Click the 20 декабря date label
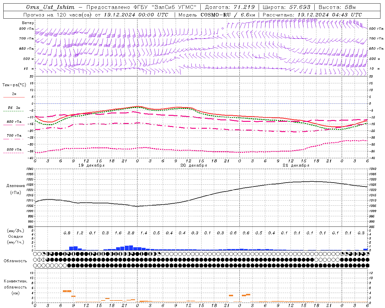The width and height of the screenshot is (385, 308). (194, 165)
